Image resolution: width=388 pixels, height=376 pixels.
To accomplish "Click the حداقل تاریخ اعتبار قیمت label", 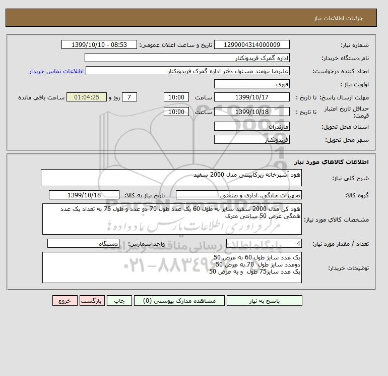I will (347, 112).
